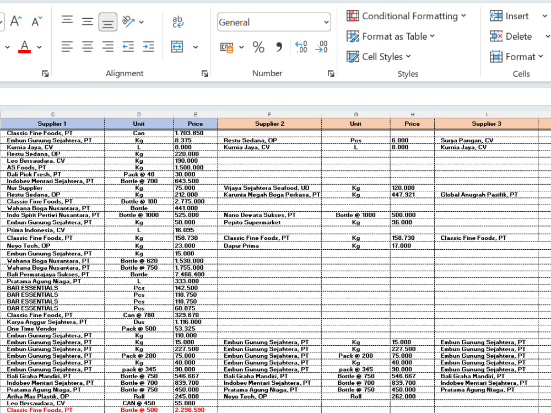This screenshot has height=413, width=551.
Task: Select cell "Karya Anggur Sejahtera, PT"
Action: [53, 322]
